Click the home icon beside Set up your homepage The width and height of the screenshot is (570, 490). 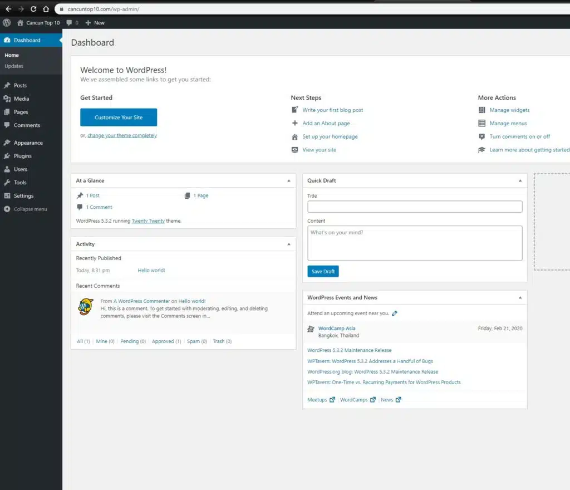click(295, 136)
